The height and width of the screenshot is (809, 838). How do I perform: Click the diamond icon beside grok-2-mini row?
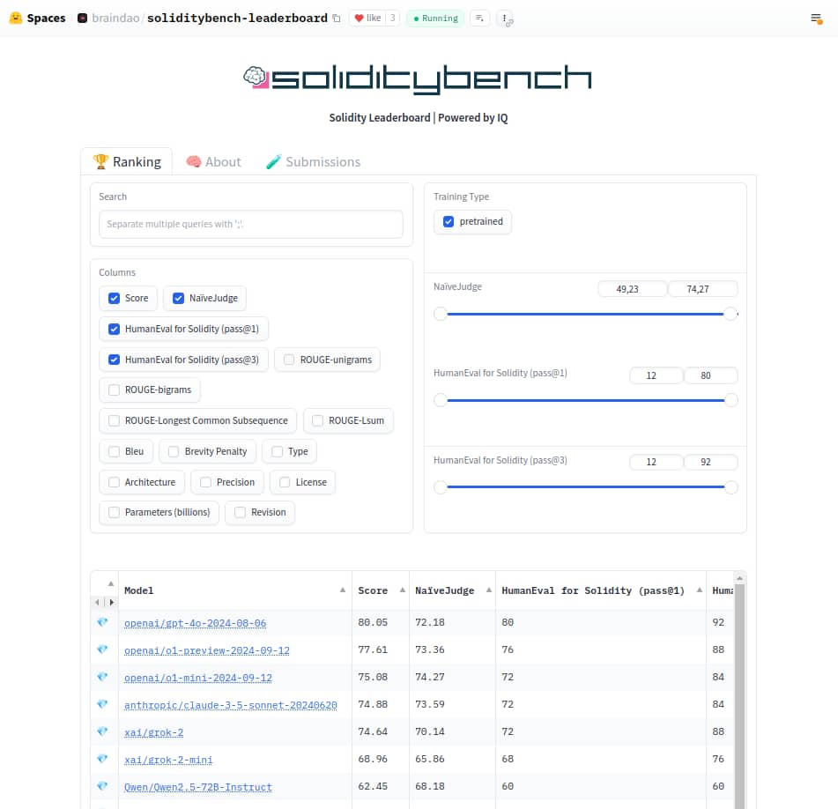coord(102,758)
